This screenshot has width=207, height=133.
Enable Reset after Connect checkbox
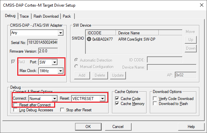coord(15,105)
